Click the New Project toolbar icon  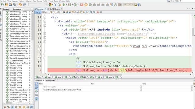click(6, 5)
